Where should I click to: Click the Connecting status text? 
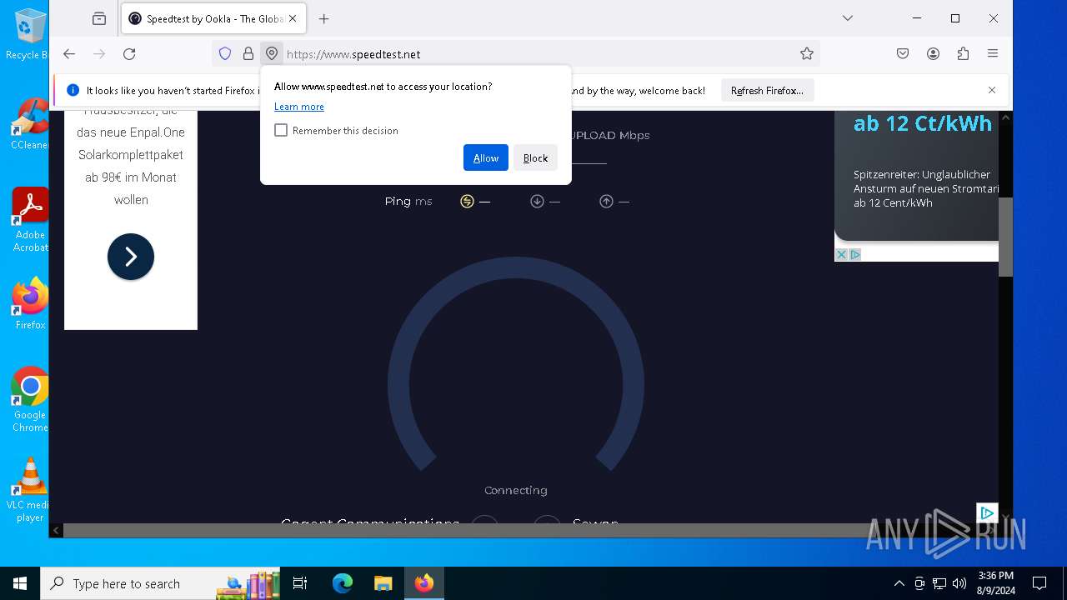tap(516, 490)
